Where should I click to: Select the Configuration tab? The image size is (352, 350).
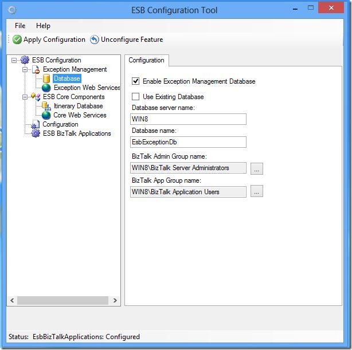146,60
